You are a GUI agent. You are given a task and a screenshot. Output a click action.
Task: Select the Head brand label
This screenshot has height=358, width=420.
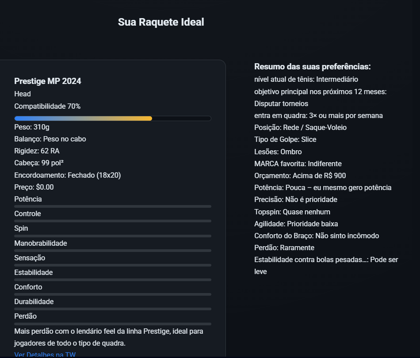tap(22, 94)
